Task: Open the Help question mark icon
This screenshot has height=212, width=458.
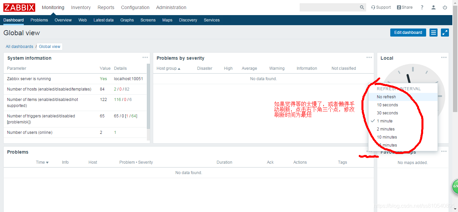Action: 422,7
